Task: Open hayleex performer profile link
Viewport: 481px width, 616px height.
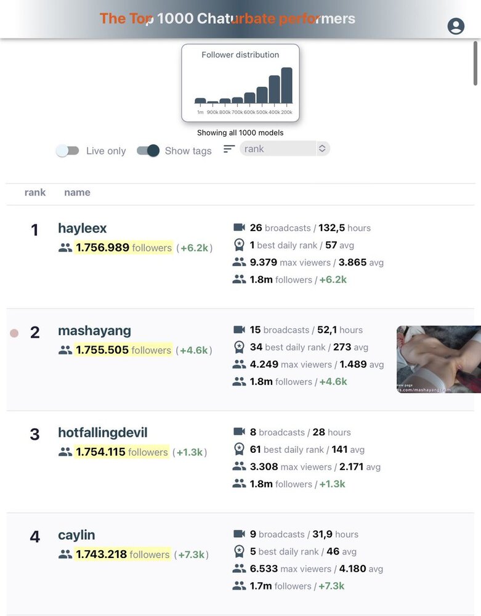Action: (82, 229)
